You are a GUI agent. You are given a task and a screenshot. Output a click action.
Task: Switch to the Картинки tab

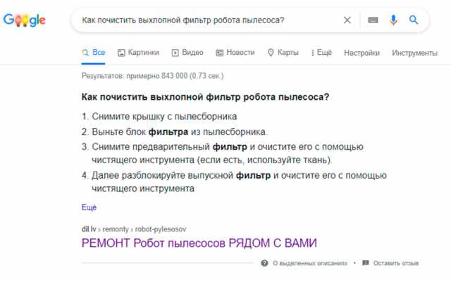(138, 53)
